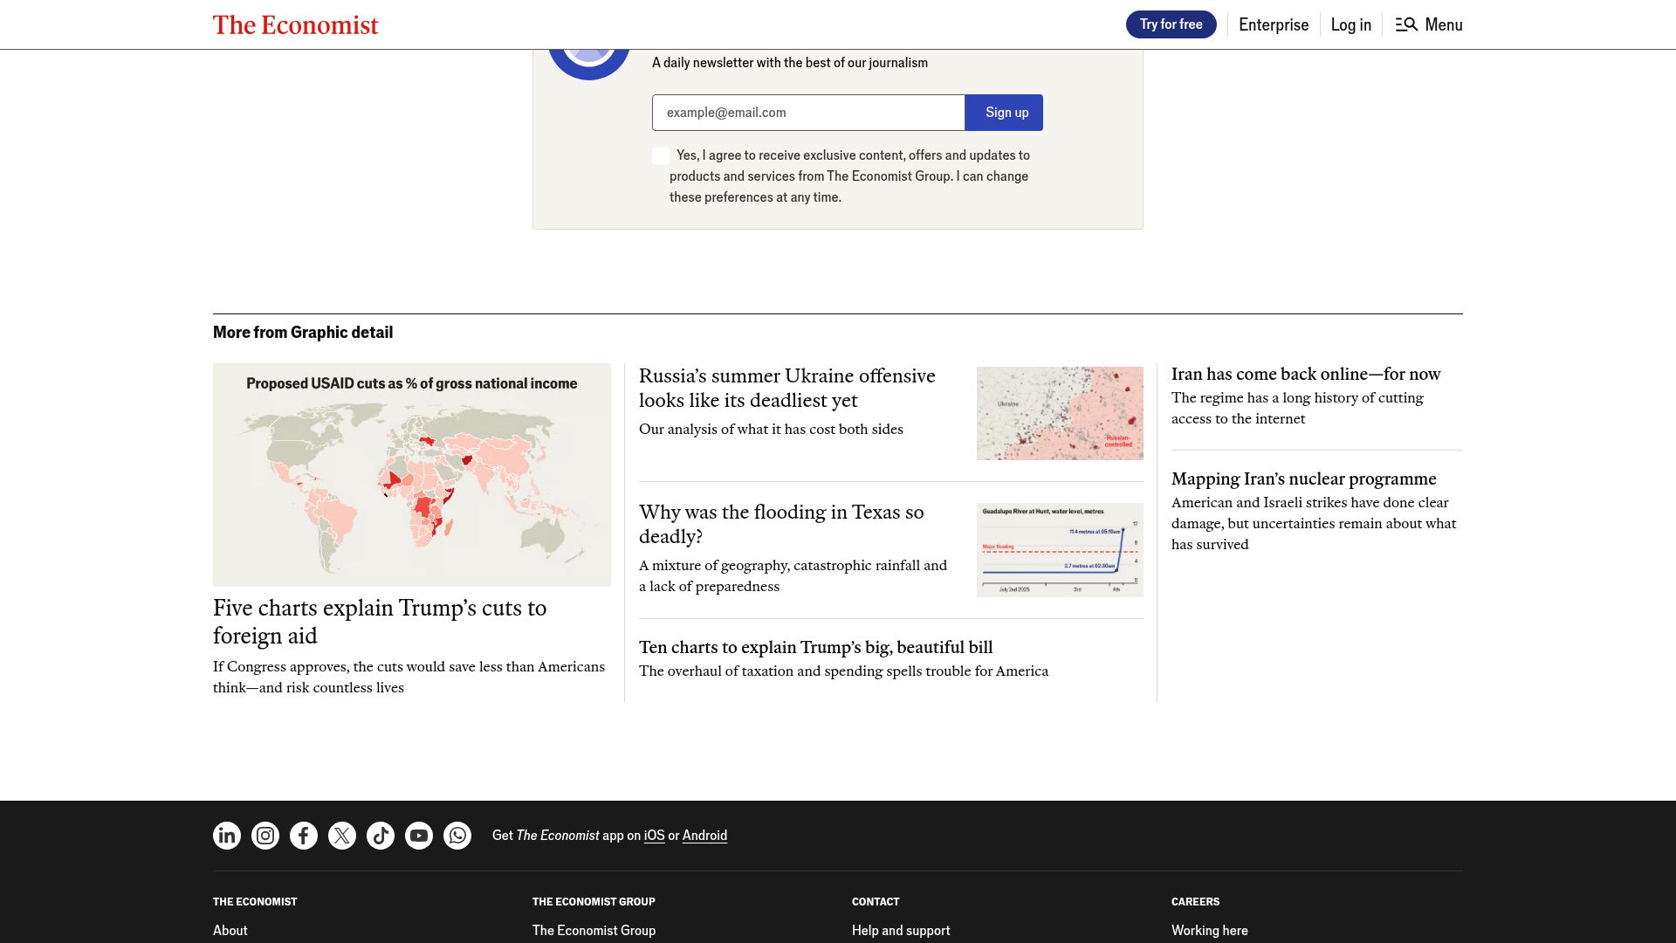Go to The Economist logo homepage

click(x=296, y=24)
